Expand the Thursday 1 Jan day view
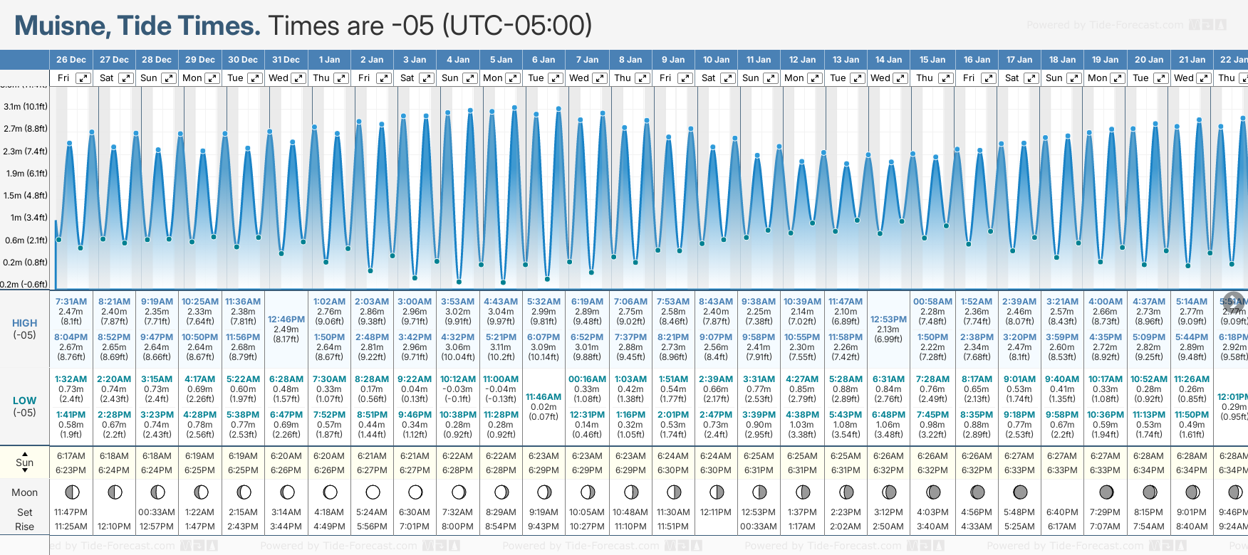Screen dimensions: 1248x555 341,78
